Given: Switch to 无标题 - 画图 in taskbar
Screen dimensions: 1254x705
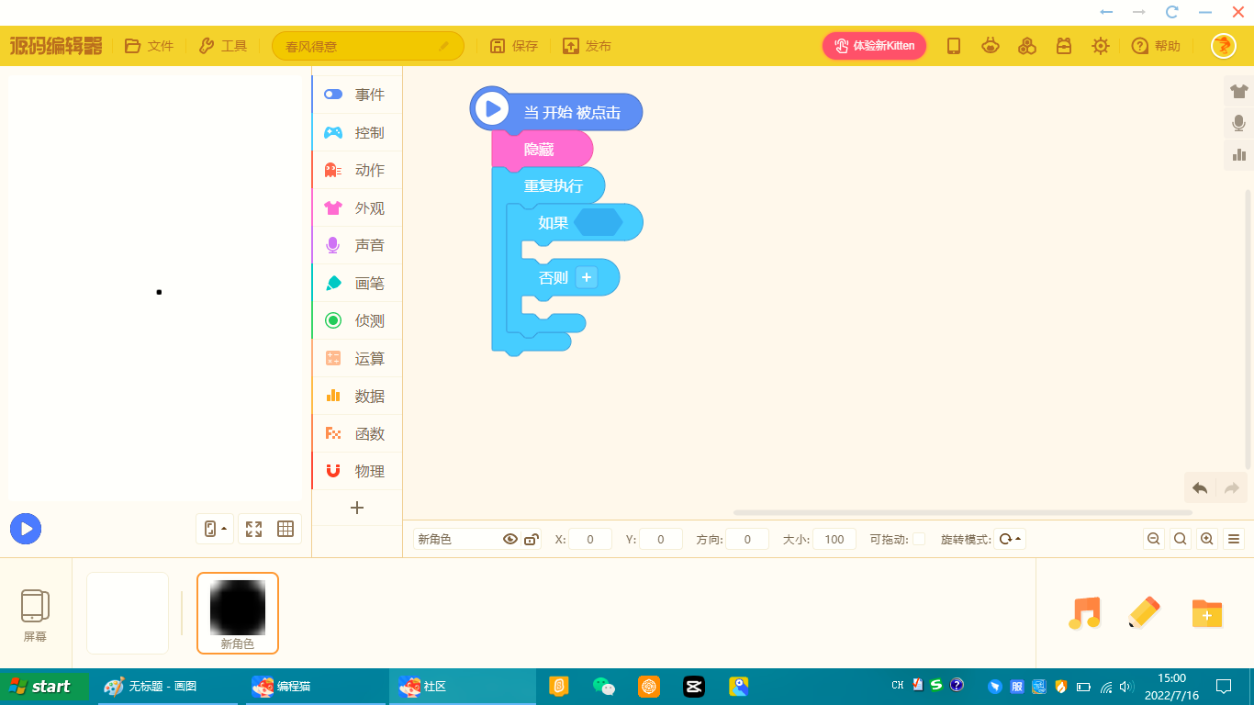Looking at the screenshot, I should tap(166, 686).
